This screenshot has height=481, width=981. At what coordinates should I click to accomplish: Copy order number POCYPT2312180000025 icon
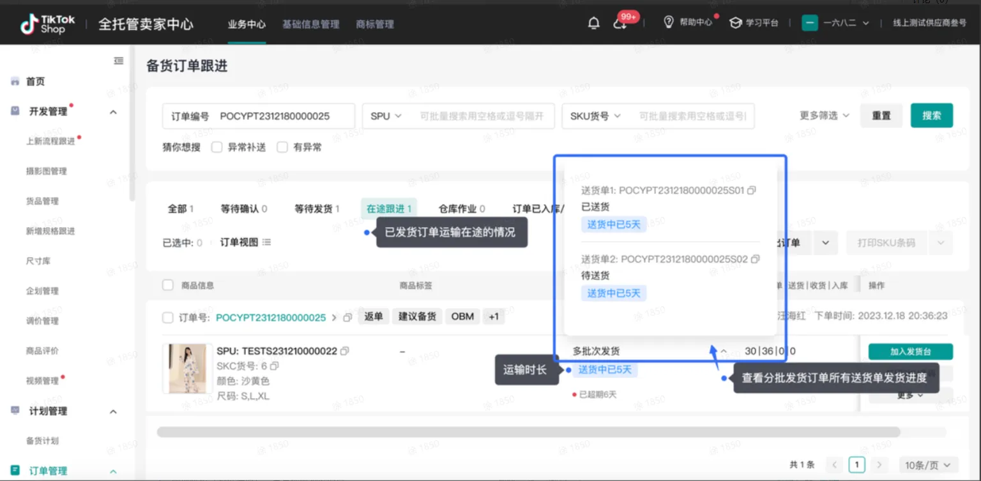347,318
